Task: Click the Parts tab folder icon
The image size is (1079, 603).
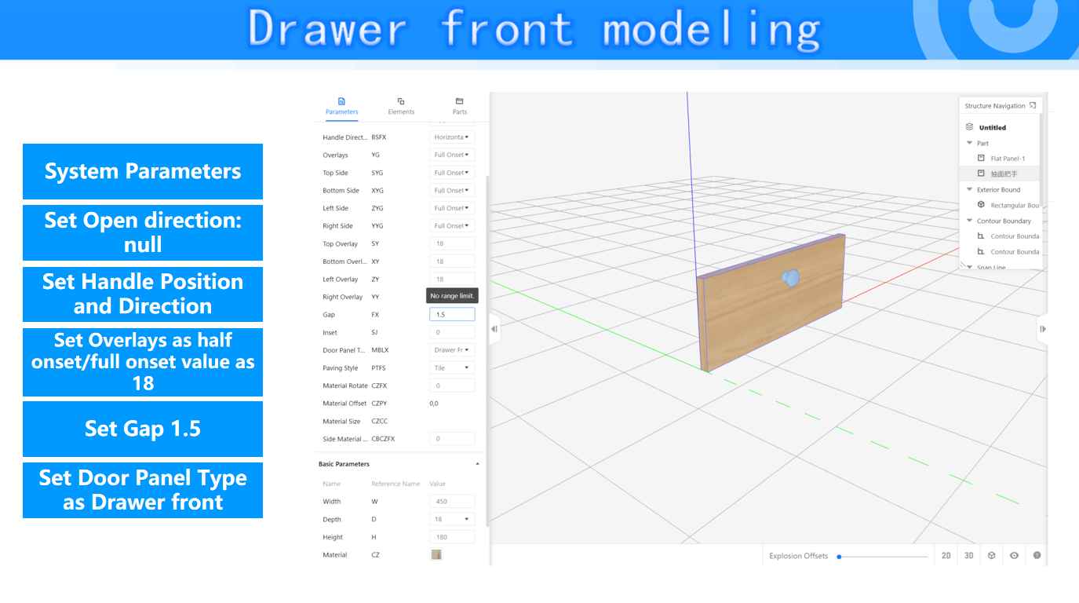Action: click(x=460, y=101)
